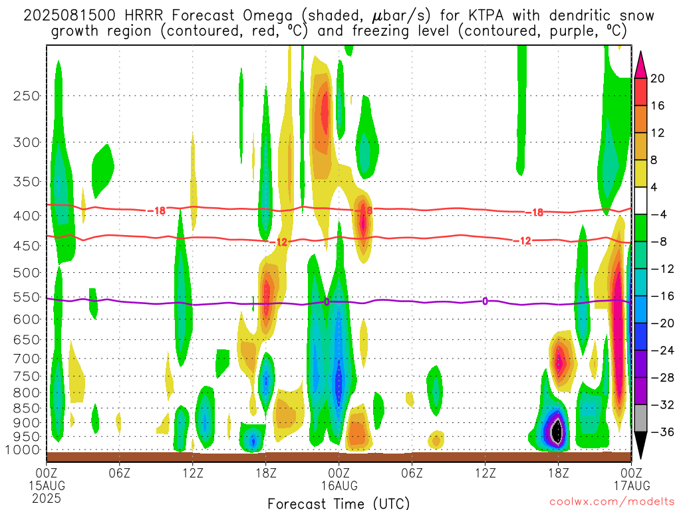Click the purple 0 contour label near 12Z 16AUG
The width and height of the screenshot is (681, 510).
click(x=485, y=301)
